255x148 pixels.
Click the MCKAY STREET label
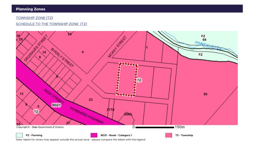point(117,47)
